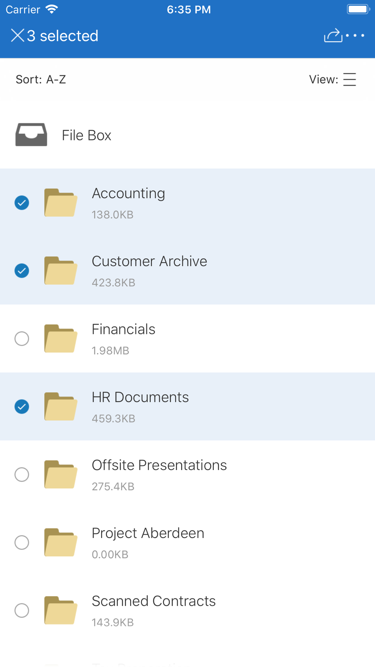375x667 pixels.
Task: Tap the Scanned Contracts folder icon
Action: [x=61, y=610]
